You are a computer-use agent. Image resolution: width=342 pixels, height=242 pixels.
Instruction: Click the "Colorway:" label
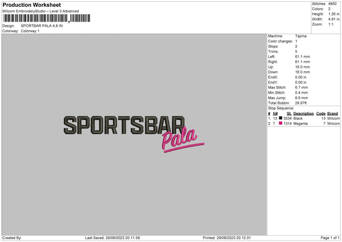(x=10, y=31)
